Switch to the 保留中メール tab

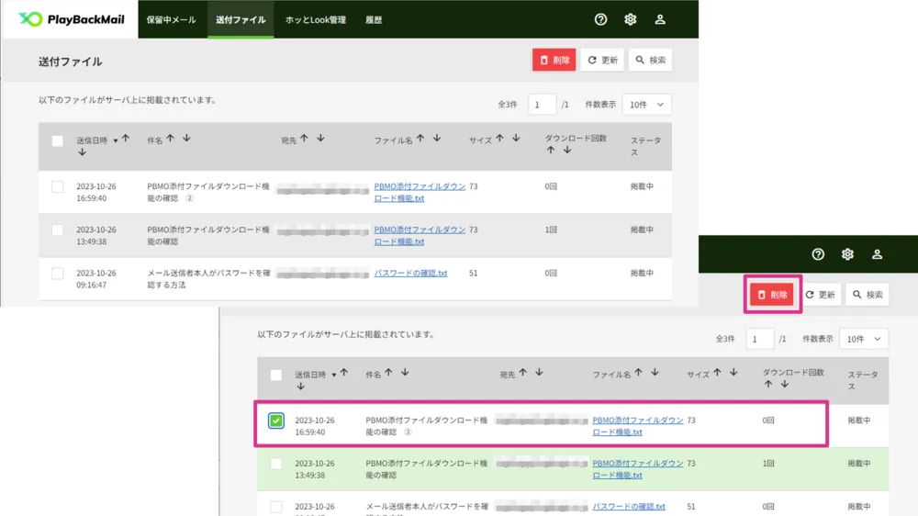click(171, 19)
